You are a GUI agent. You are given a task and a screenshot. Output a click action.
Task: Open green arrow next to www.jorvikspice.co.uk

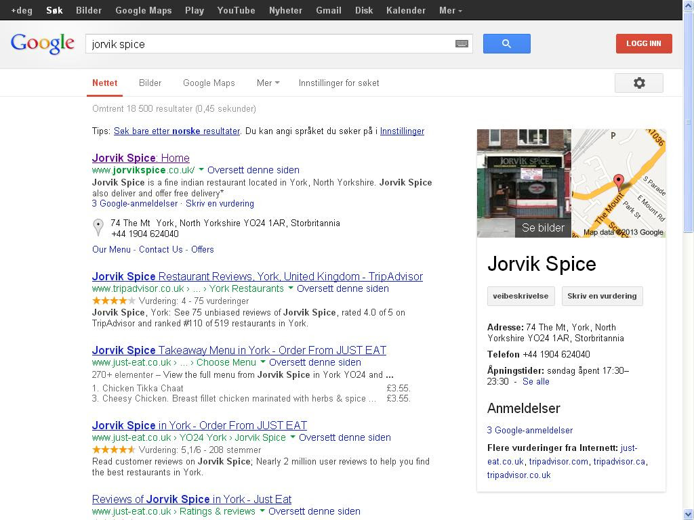pyautogui.click(x=201, y=169)
